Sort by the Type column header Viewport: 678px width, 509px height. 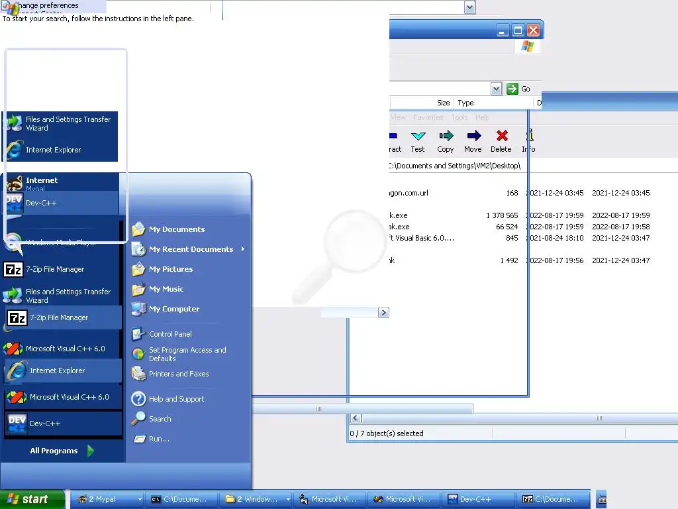(493, 103)
